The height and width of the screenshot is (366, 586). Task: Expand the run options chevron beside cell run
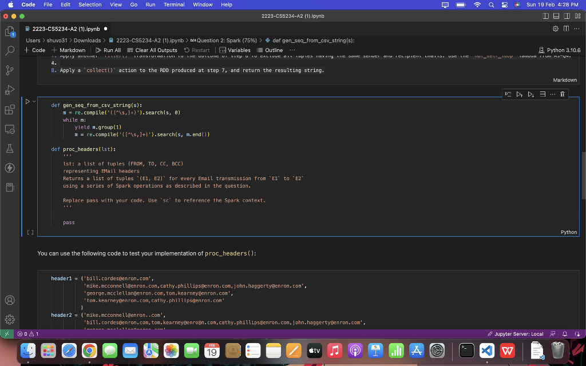click(x=34, y=101)
